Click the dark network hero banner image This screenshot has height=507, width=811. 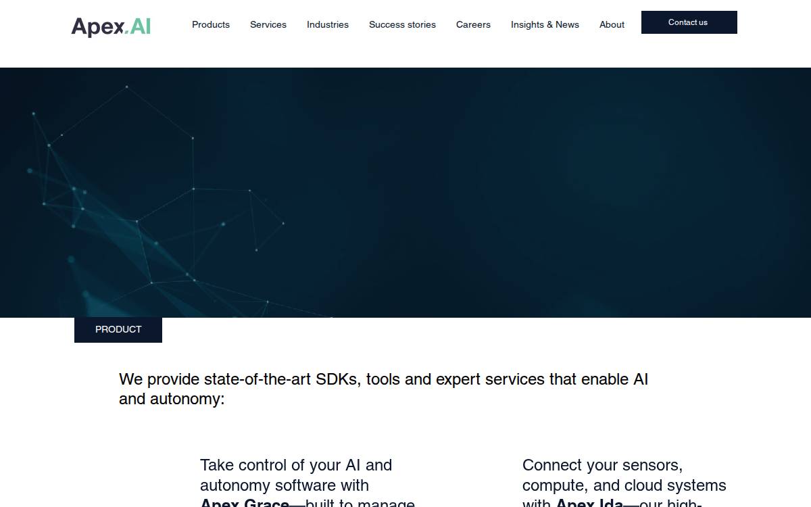coord(405,193)
